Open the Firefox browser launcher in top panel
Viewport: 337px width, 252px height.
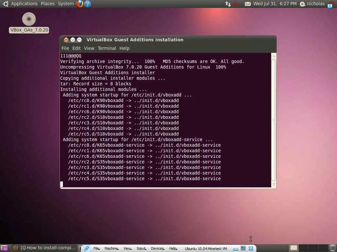[80, 4]
